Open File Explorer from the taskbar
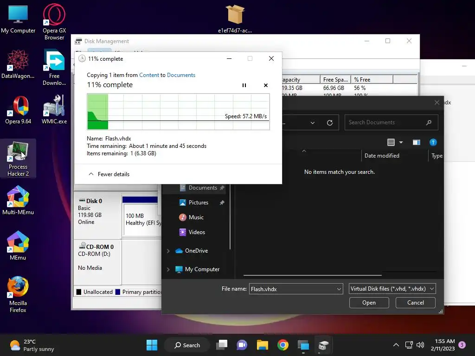Screen dimensions: 475x356 pos(263,345)
